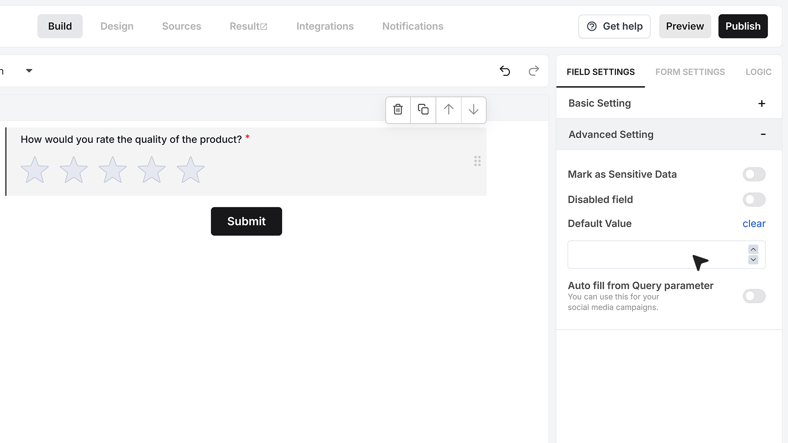
Task: Select the fifth rating star
Action: [191, 170]
